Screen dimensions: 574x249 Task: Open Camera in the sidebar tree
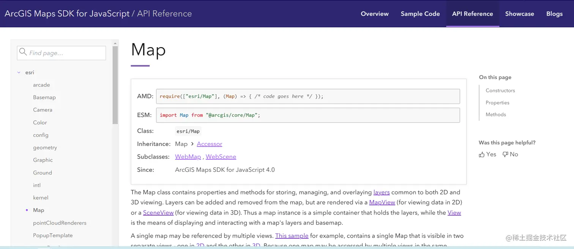pos(43,110)
